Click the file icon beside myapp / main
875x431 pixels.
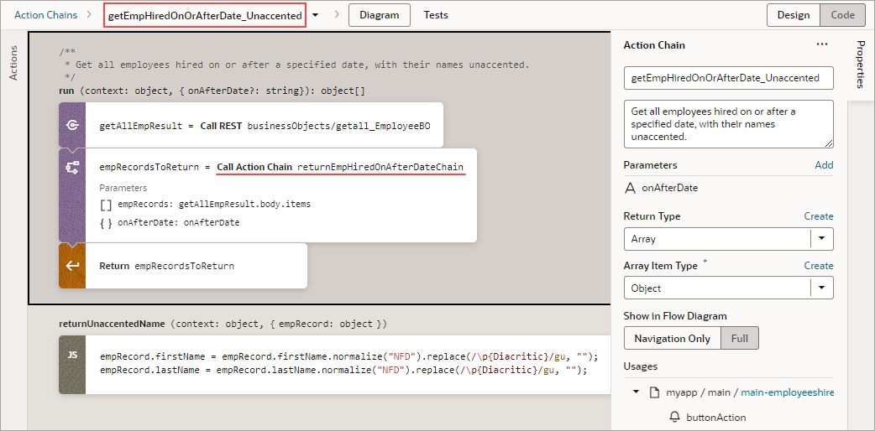pyautogui.click(x=654, y=392)
